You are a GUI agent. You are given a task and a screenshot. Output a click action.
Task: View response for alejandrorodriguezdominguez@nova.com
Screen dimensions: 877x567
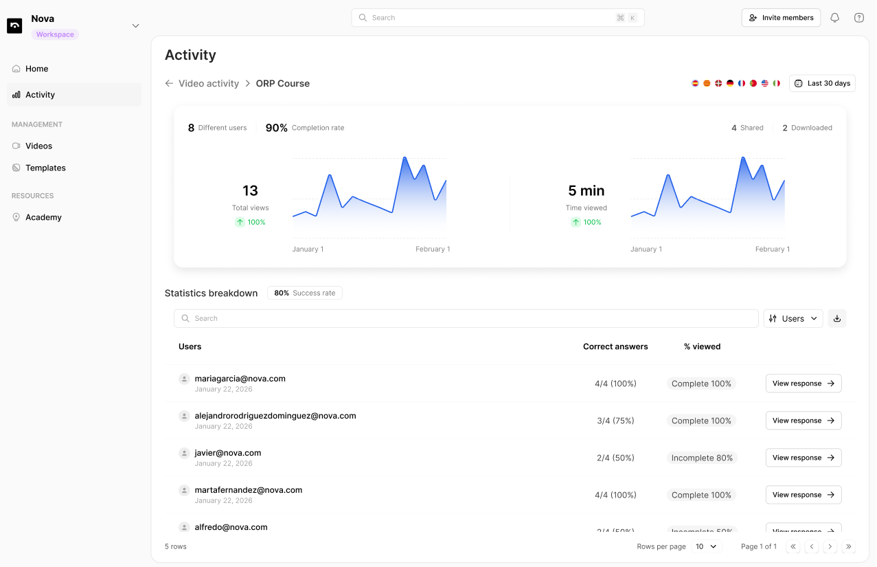tap(804, 421)
